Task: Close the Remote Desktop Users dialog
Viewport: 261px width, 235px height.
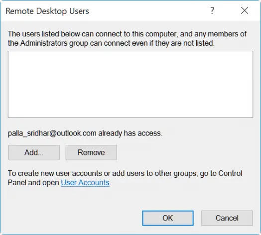Action: coord(245,10)
